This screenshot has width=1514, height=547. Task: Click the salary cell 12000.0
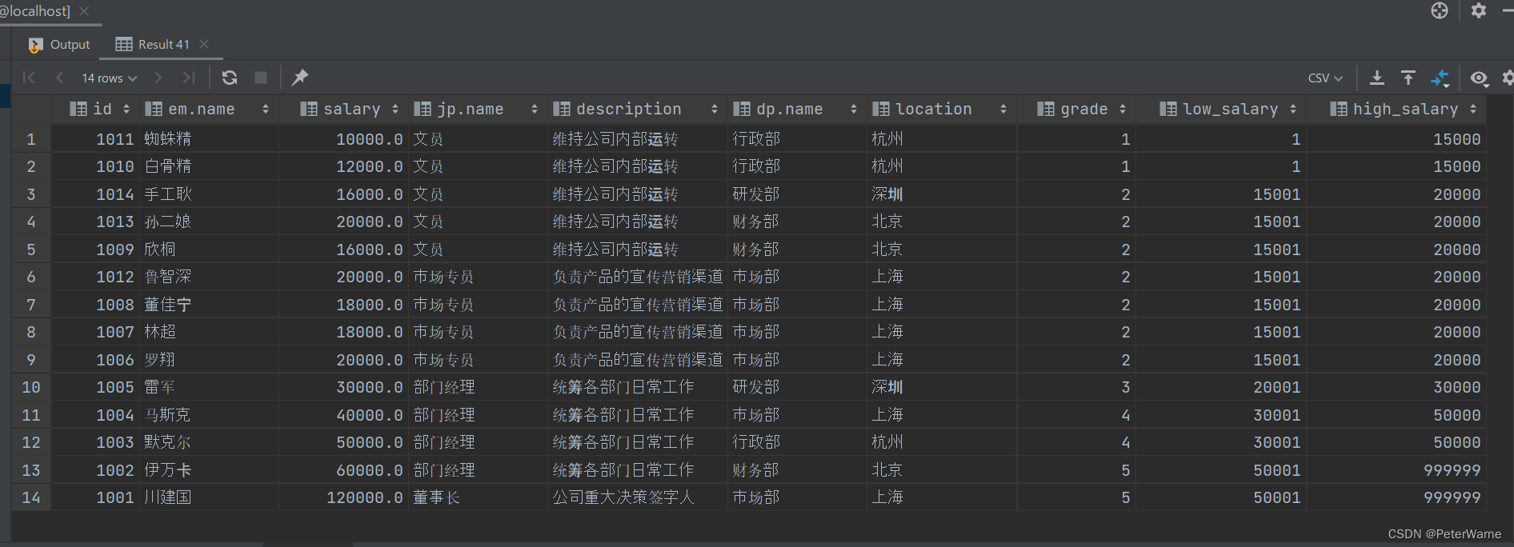(x=342, y=166)
